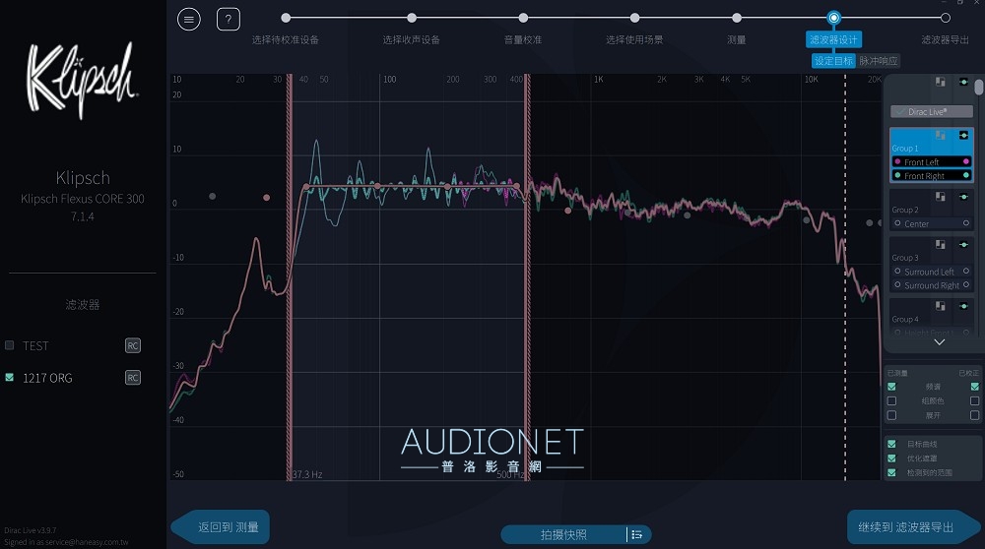Open the hamburger main menu
This screenshot has height=549, width=985.
[x=188, y=20]
